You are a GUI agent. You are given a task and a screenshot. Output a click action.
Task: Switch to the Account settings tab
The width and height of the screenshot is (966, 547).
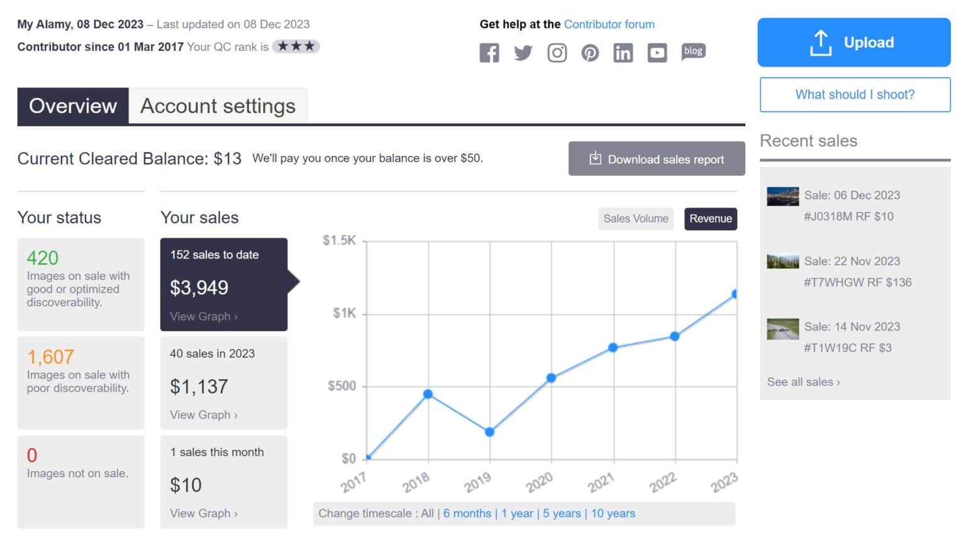coord(218,106)
